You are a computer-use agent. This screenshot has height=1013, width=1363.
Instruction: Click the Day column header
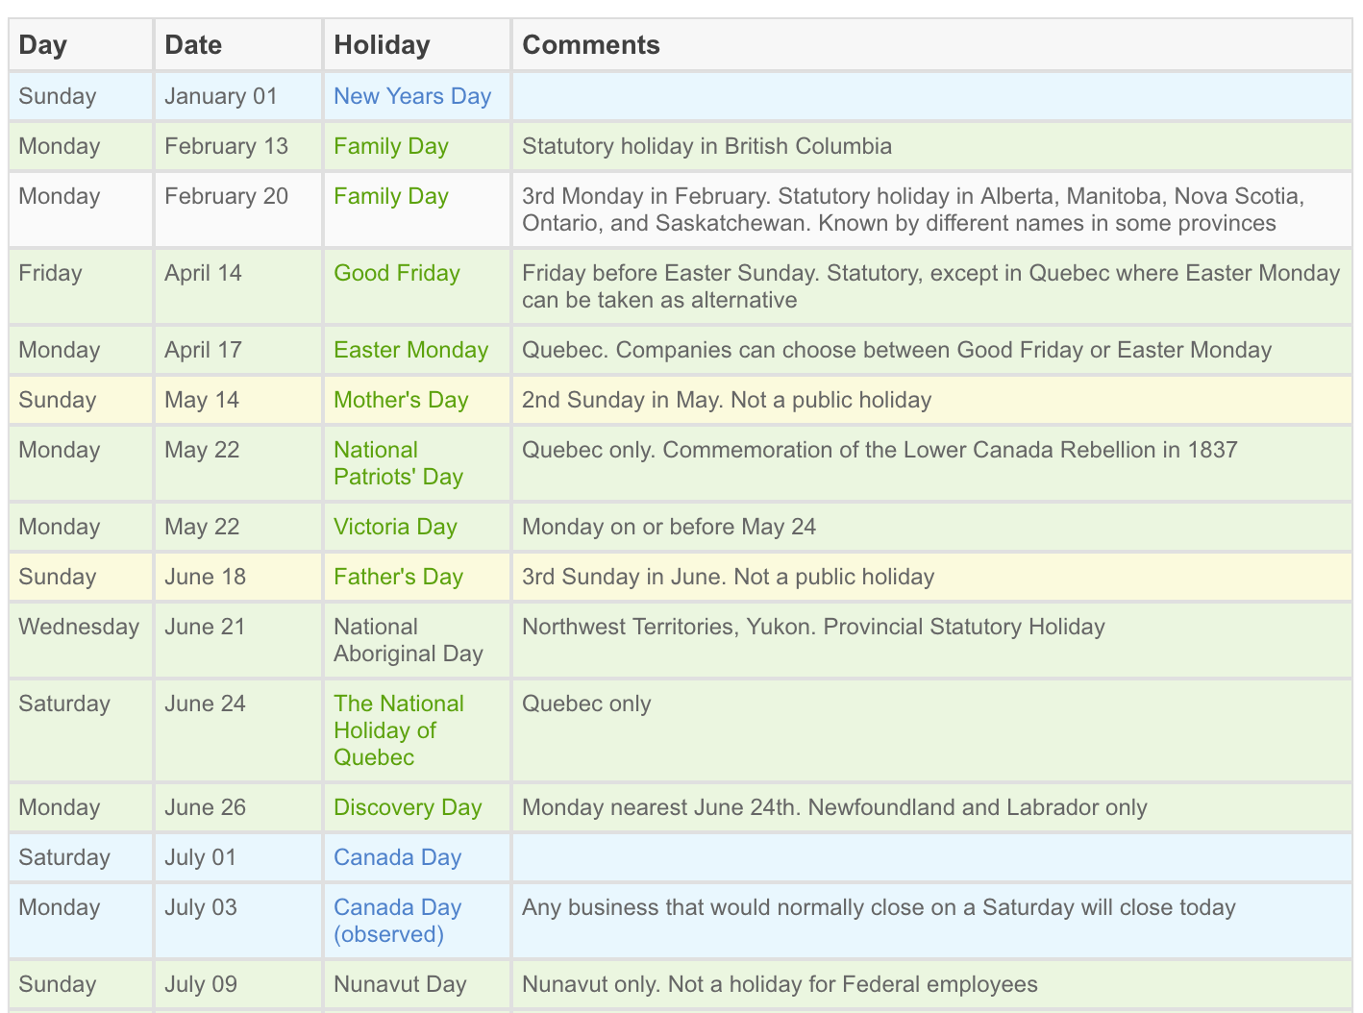43,45
